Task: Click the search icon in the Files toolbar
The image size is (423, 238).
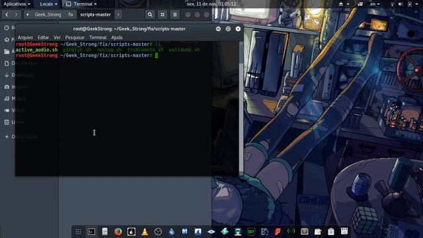Action: (150, 15)
